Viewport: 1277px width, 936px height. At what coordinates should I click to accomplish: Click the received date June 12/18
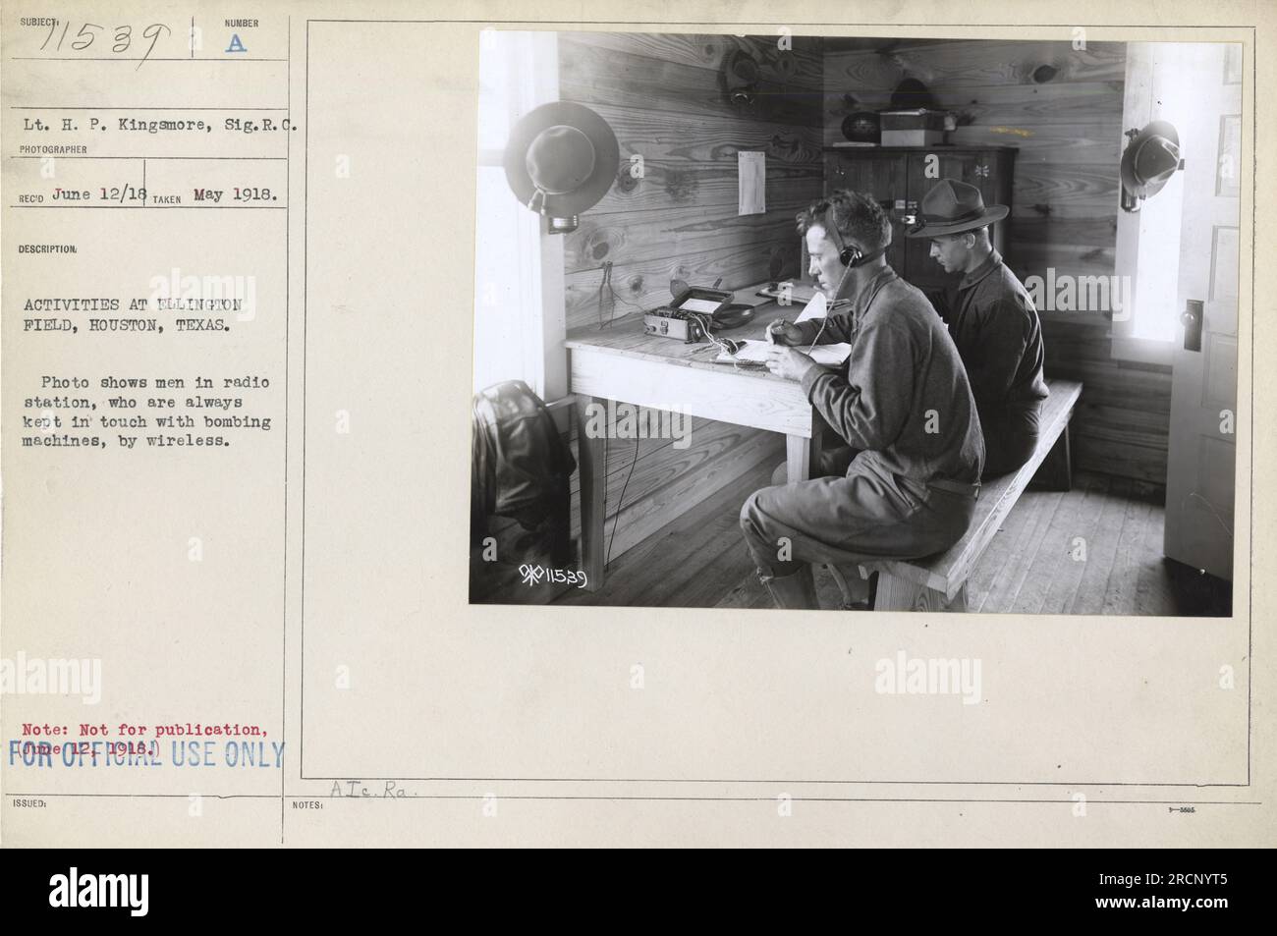click(x=101, y=194)
